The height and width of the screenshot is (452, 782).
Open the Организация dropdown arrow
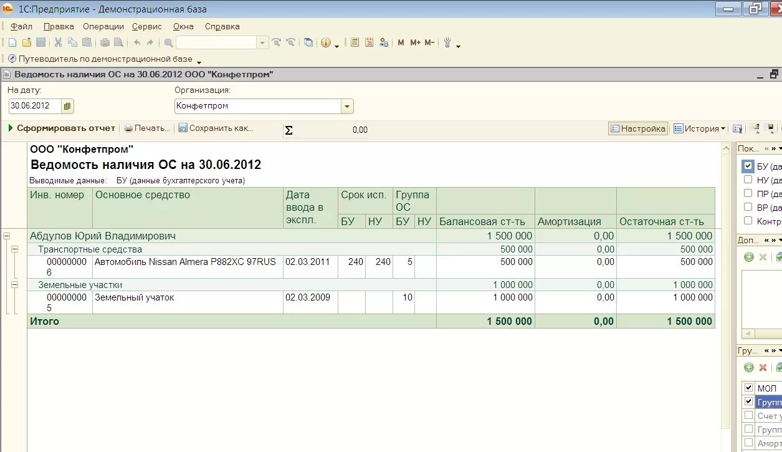pos(347,106)
